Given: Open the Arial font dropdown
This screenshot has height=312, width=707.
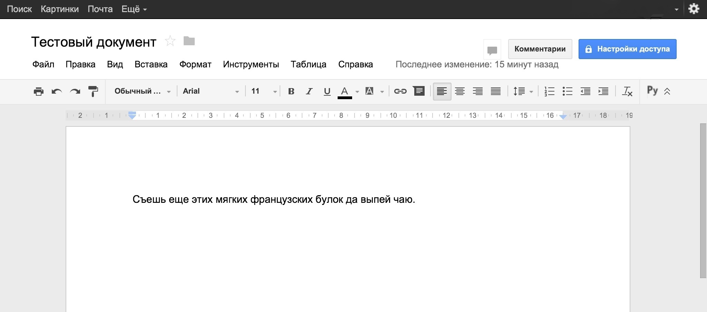Looking at the screenshot, I should pos(211,91).
